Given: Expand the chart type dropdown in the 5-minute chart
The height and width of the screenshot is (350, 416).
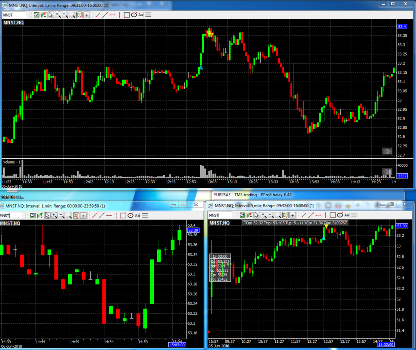Looking at the screenshot, I should tap(249, 215).
